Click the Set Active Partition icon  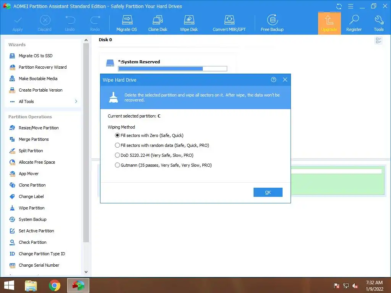(12, 231)
